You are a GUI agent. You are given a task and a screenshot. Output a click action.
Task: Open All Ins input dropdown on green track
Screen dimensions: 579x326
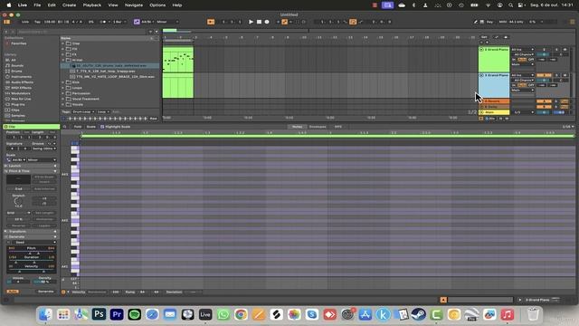tap(523, 49)
